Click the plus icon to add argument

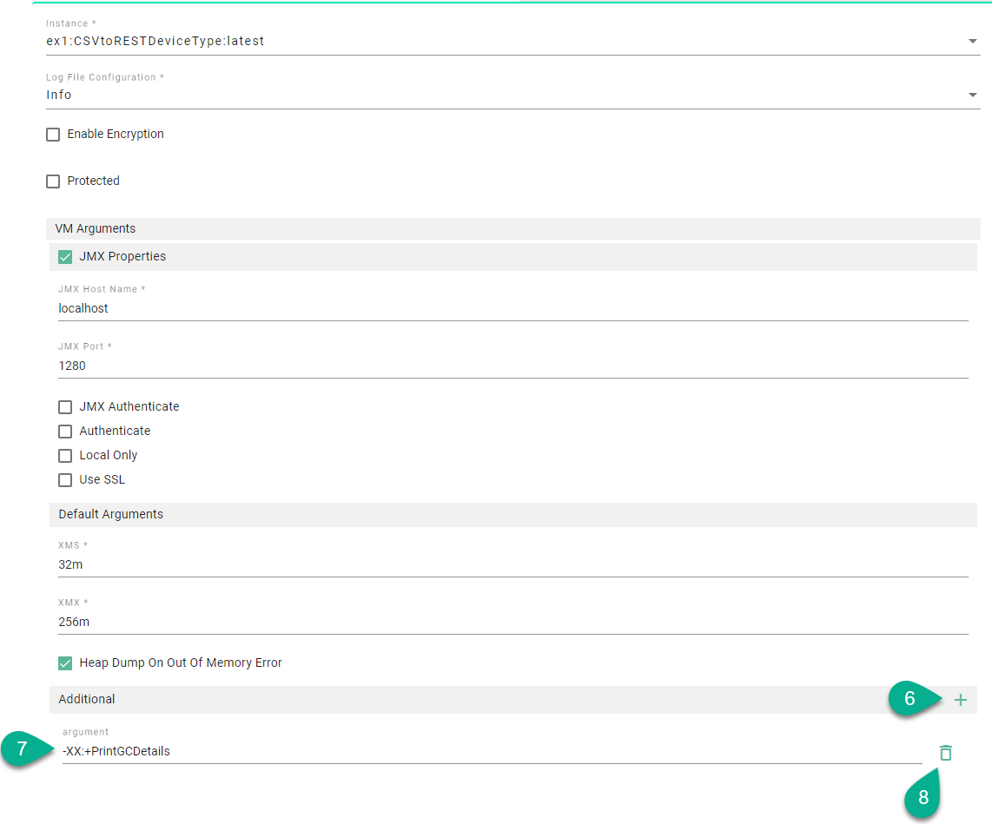click(960, 700)
